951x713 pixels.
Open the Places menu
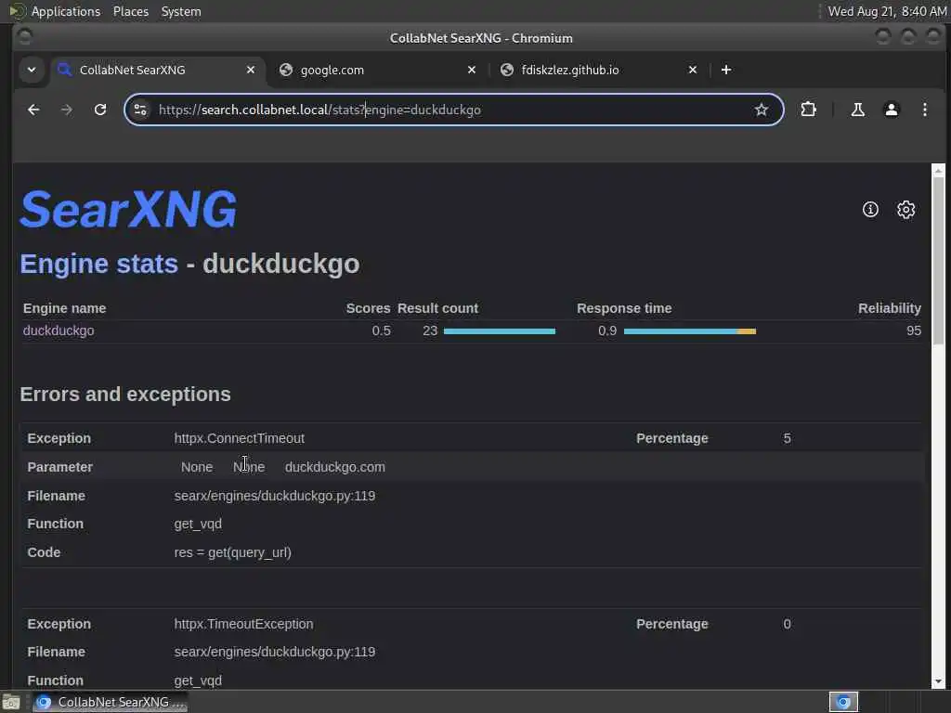[130, 11]
